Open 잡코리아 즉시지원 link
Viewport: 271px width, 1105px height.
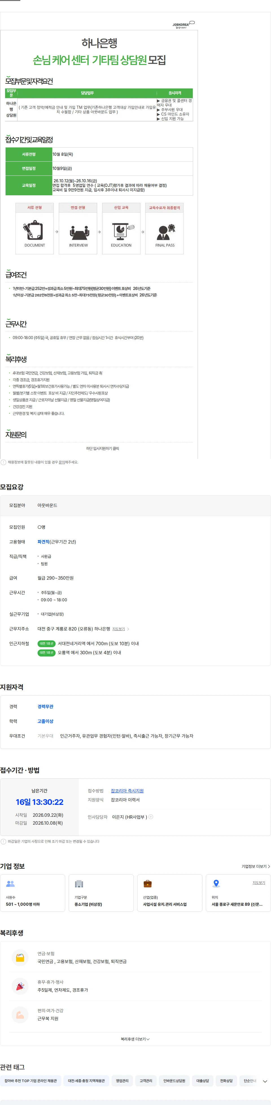127,790
